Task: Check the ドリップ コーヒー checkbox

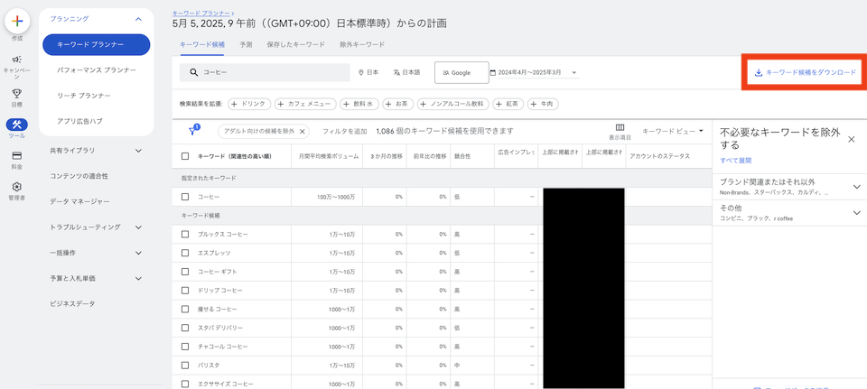Action: 185,291
